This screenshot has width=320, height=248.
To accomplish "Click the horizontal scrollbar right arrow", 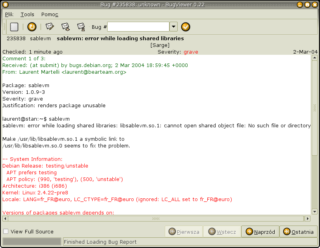I will (x=307, y=218).
